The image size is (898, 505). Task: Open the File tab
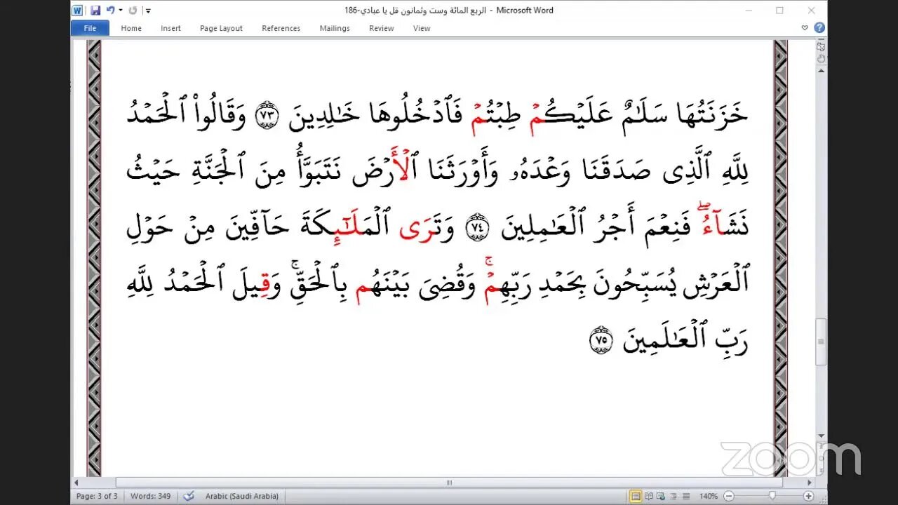click(x=90, y=28)
